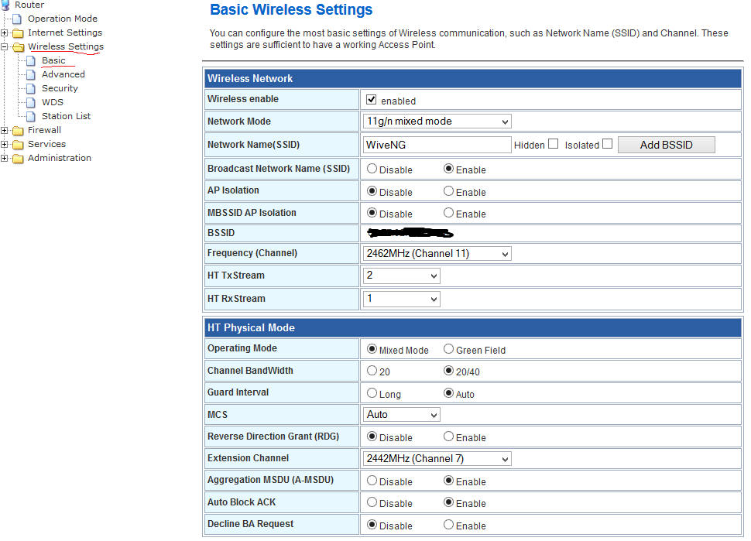Expand the Firewall tree node
Viewport: 751px width, 541px height.
[5, 130]
